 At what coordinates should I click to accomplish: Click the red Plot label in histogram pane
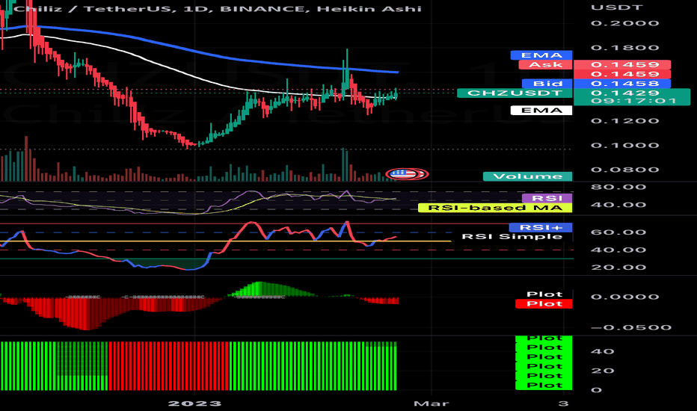click(x=544, y=304)
